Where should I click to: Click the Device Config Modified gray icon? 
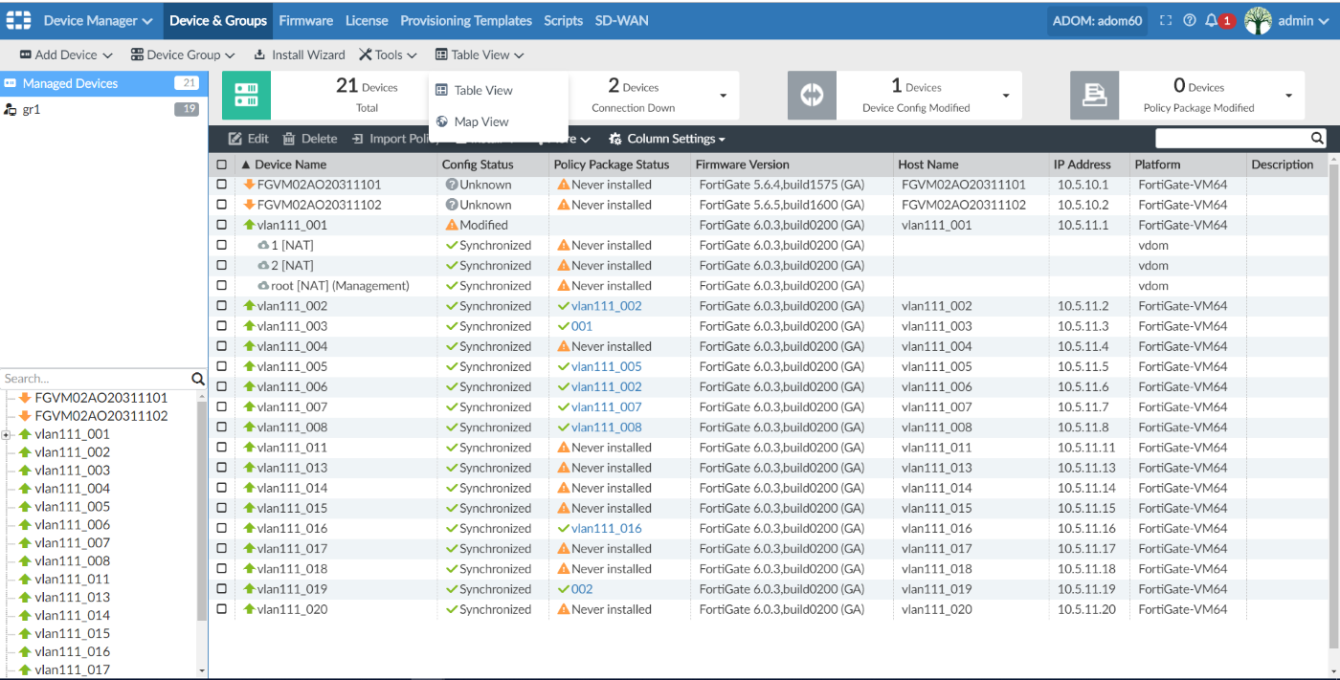(812, 96)
